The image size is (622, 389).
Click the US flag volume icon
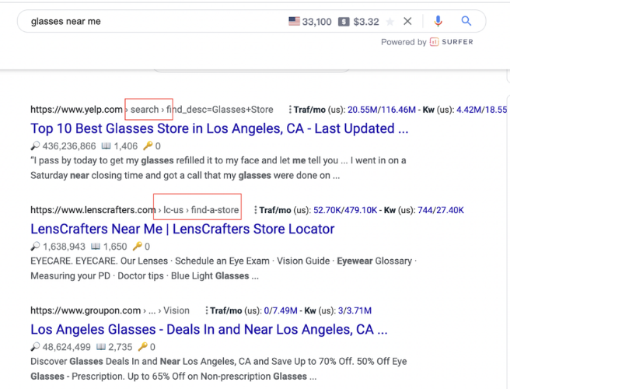[x=294, y=21]
